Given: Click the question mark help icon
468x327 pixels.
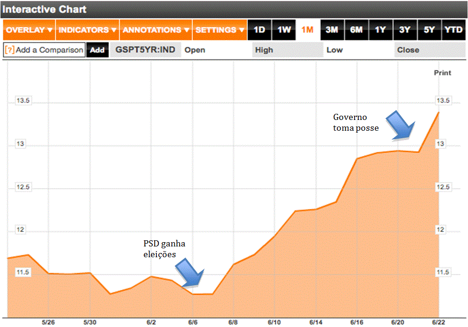Looking at the screenshot, I should point(9,50).
